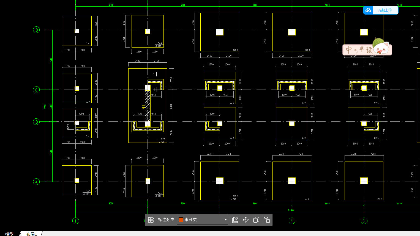Select the move arrows tool icon

[246, 220]
